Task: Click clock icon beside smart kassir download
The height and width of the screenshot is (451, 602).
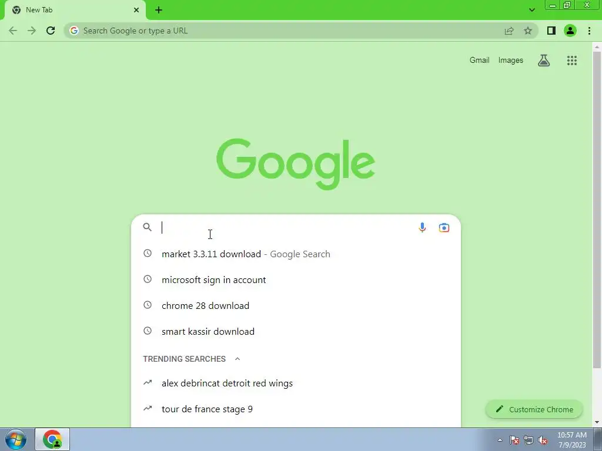Action: click(148, 331)
